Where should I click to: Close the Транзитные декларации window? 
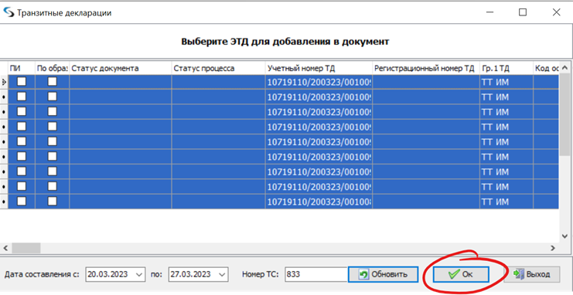click(x=556, y=12)
